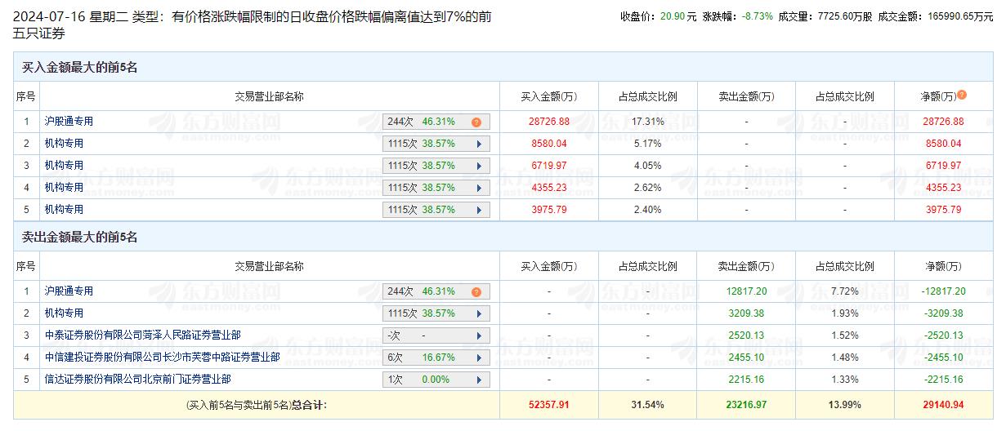Select the 7.72% share cell
1006x431 pixels.
click(x=845, y=291)
